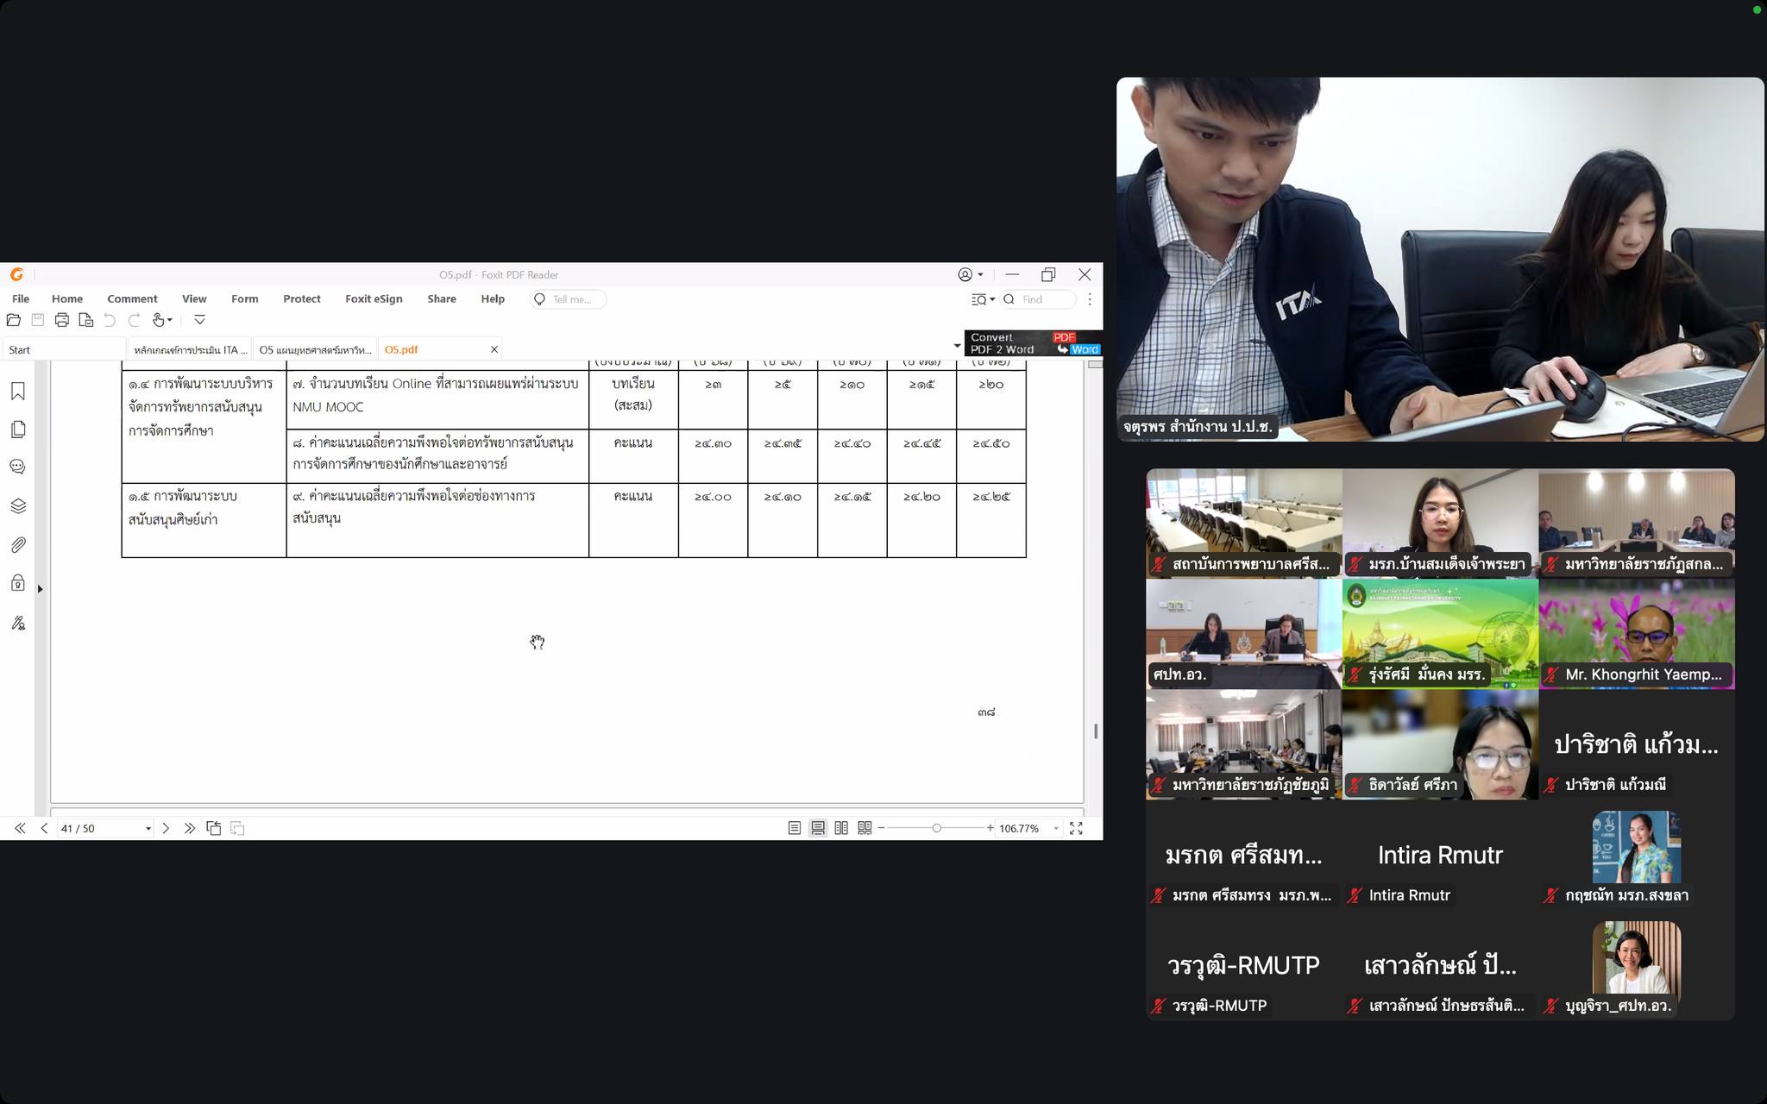Open the account profile dropdown

click(971, 274)
